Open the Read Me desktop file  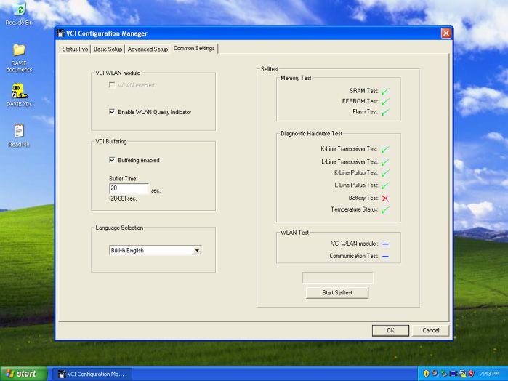point(19,131)
